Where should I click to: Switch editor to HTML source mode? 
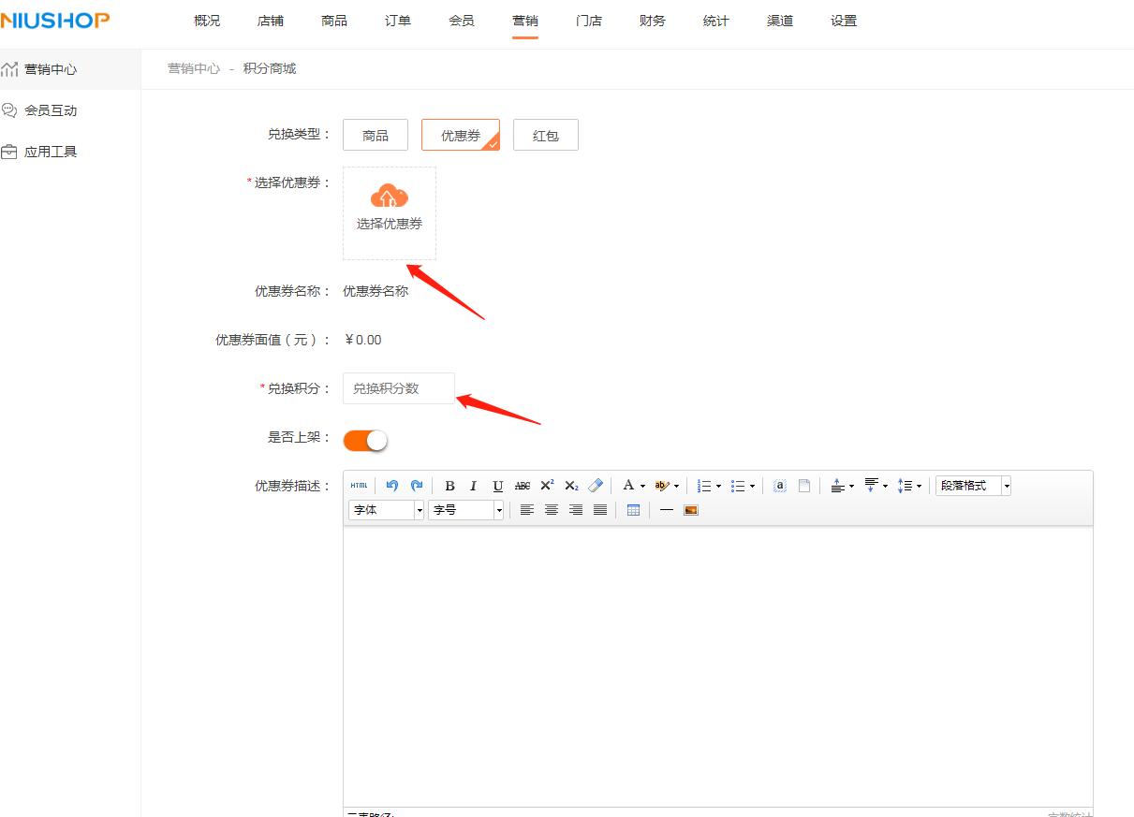pos(359,485)
